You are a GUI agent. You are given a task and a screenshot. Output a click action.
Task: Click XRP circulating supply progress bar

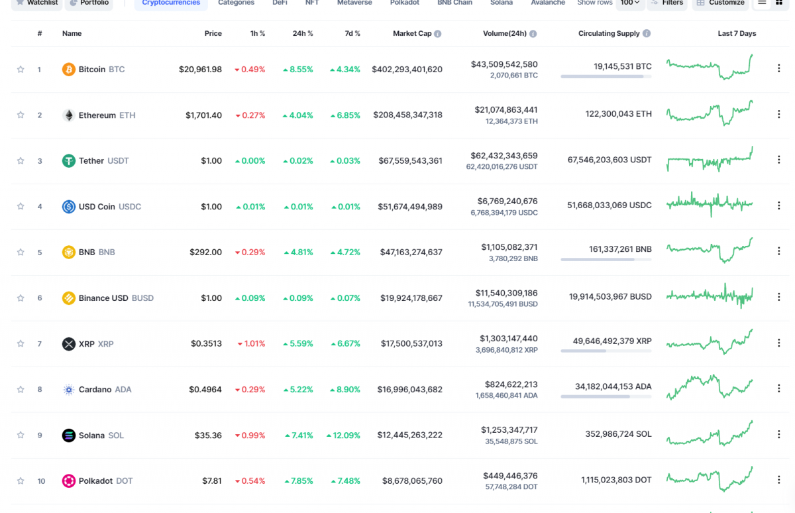606,351
